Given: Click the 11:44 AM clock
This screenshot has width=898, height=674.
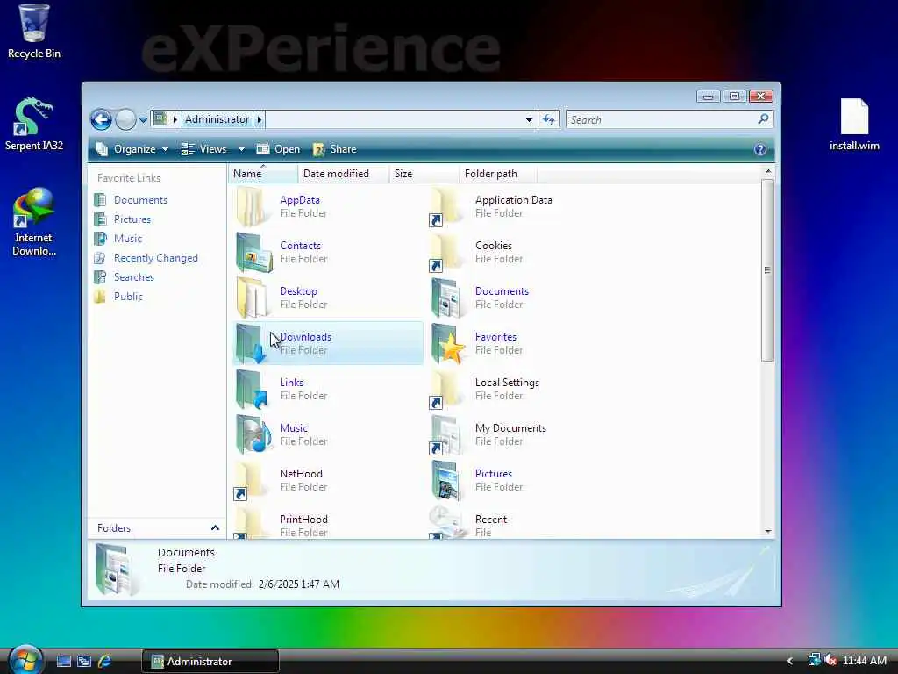Looking at the screenshot, I should click(865, 661).
